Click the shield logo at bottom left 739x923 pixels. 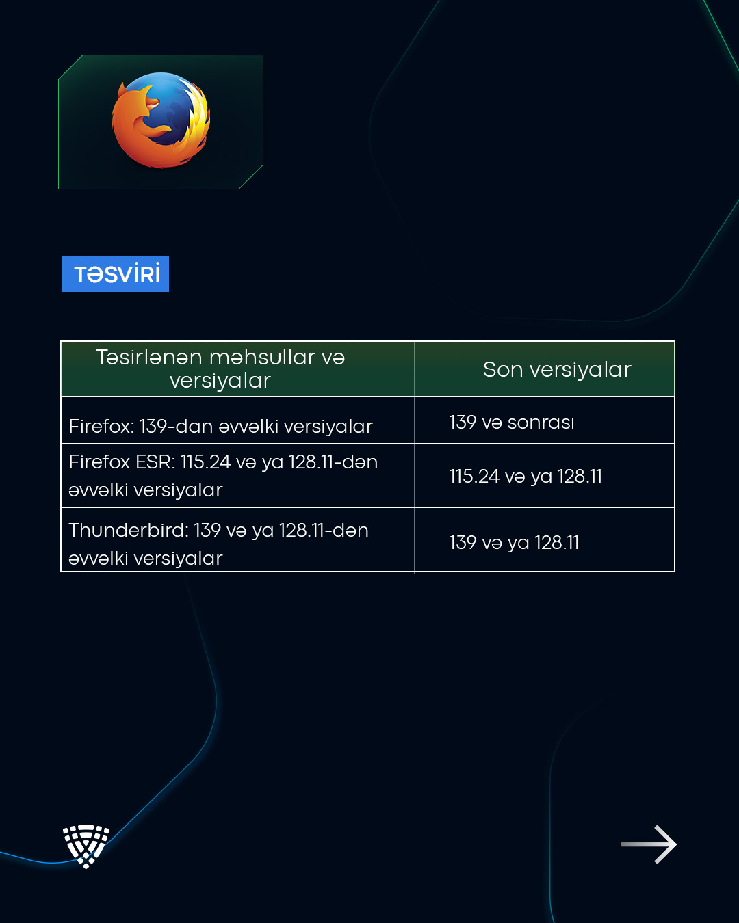coord(86,846)
